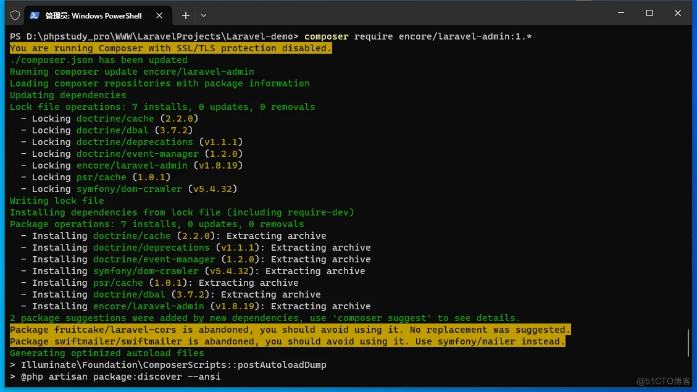Image resolution: width=697 pixels, height=392 pixels.
Task: Click 'Locking encore/laravel-admin (v1.8.19)' line
Action: pos(131,165)
